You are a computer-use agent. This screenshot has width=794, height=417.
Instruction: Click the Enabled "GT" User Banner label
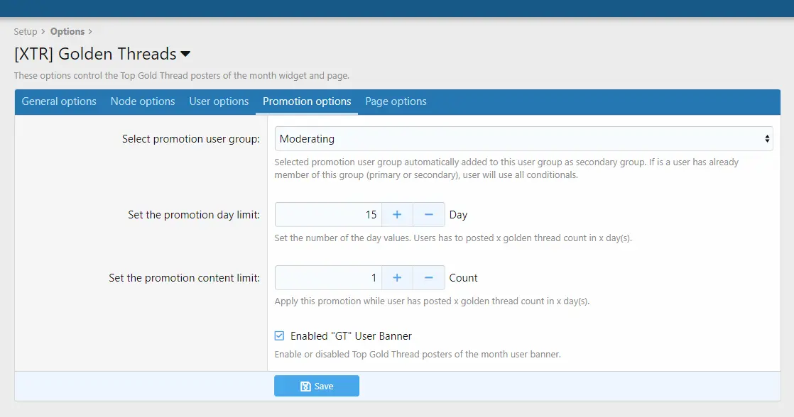tap(351, 335)
